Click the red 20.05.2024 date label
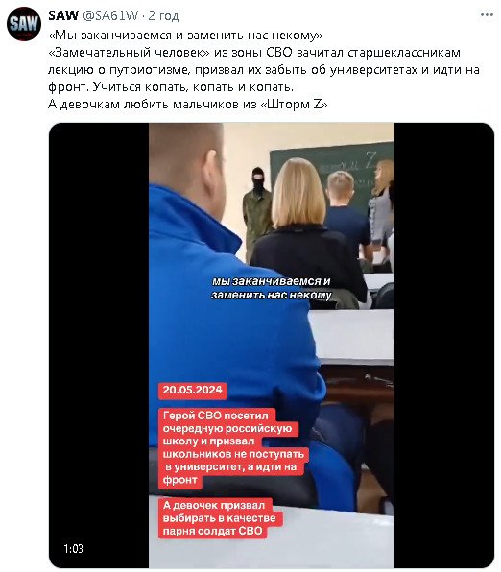 tap(192, 390)
